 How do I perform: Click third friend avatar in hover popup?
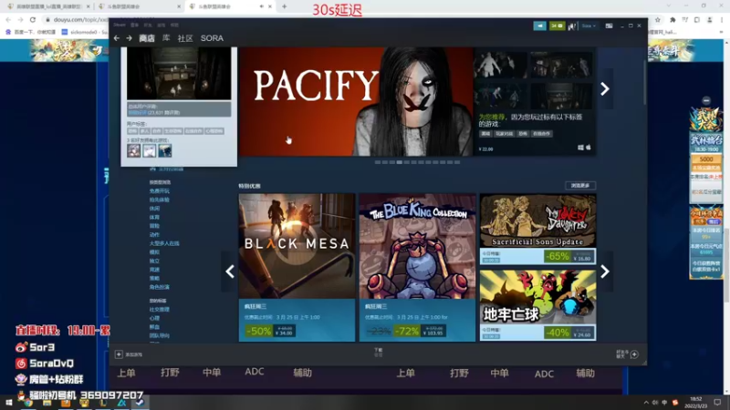click(165, 150)
